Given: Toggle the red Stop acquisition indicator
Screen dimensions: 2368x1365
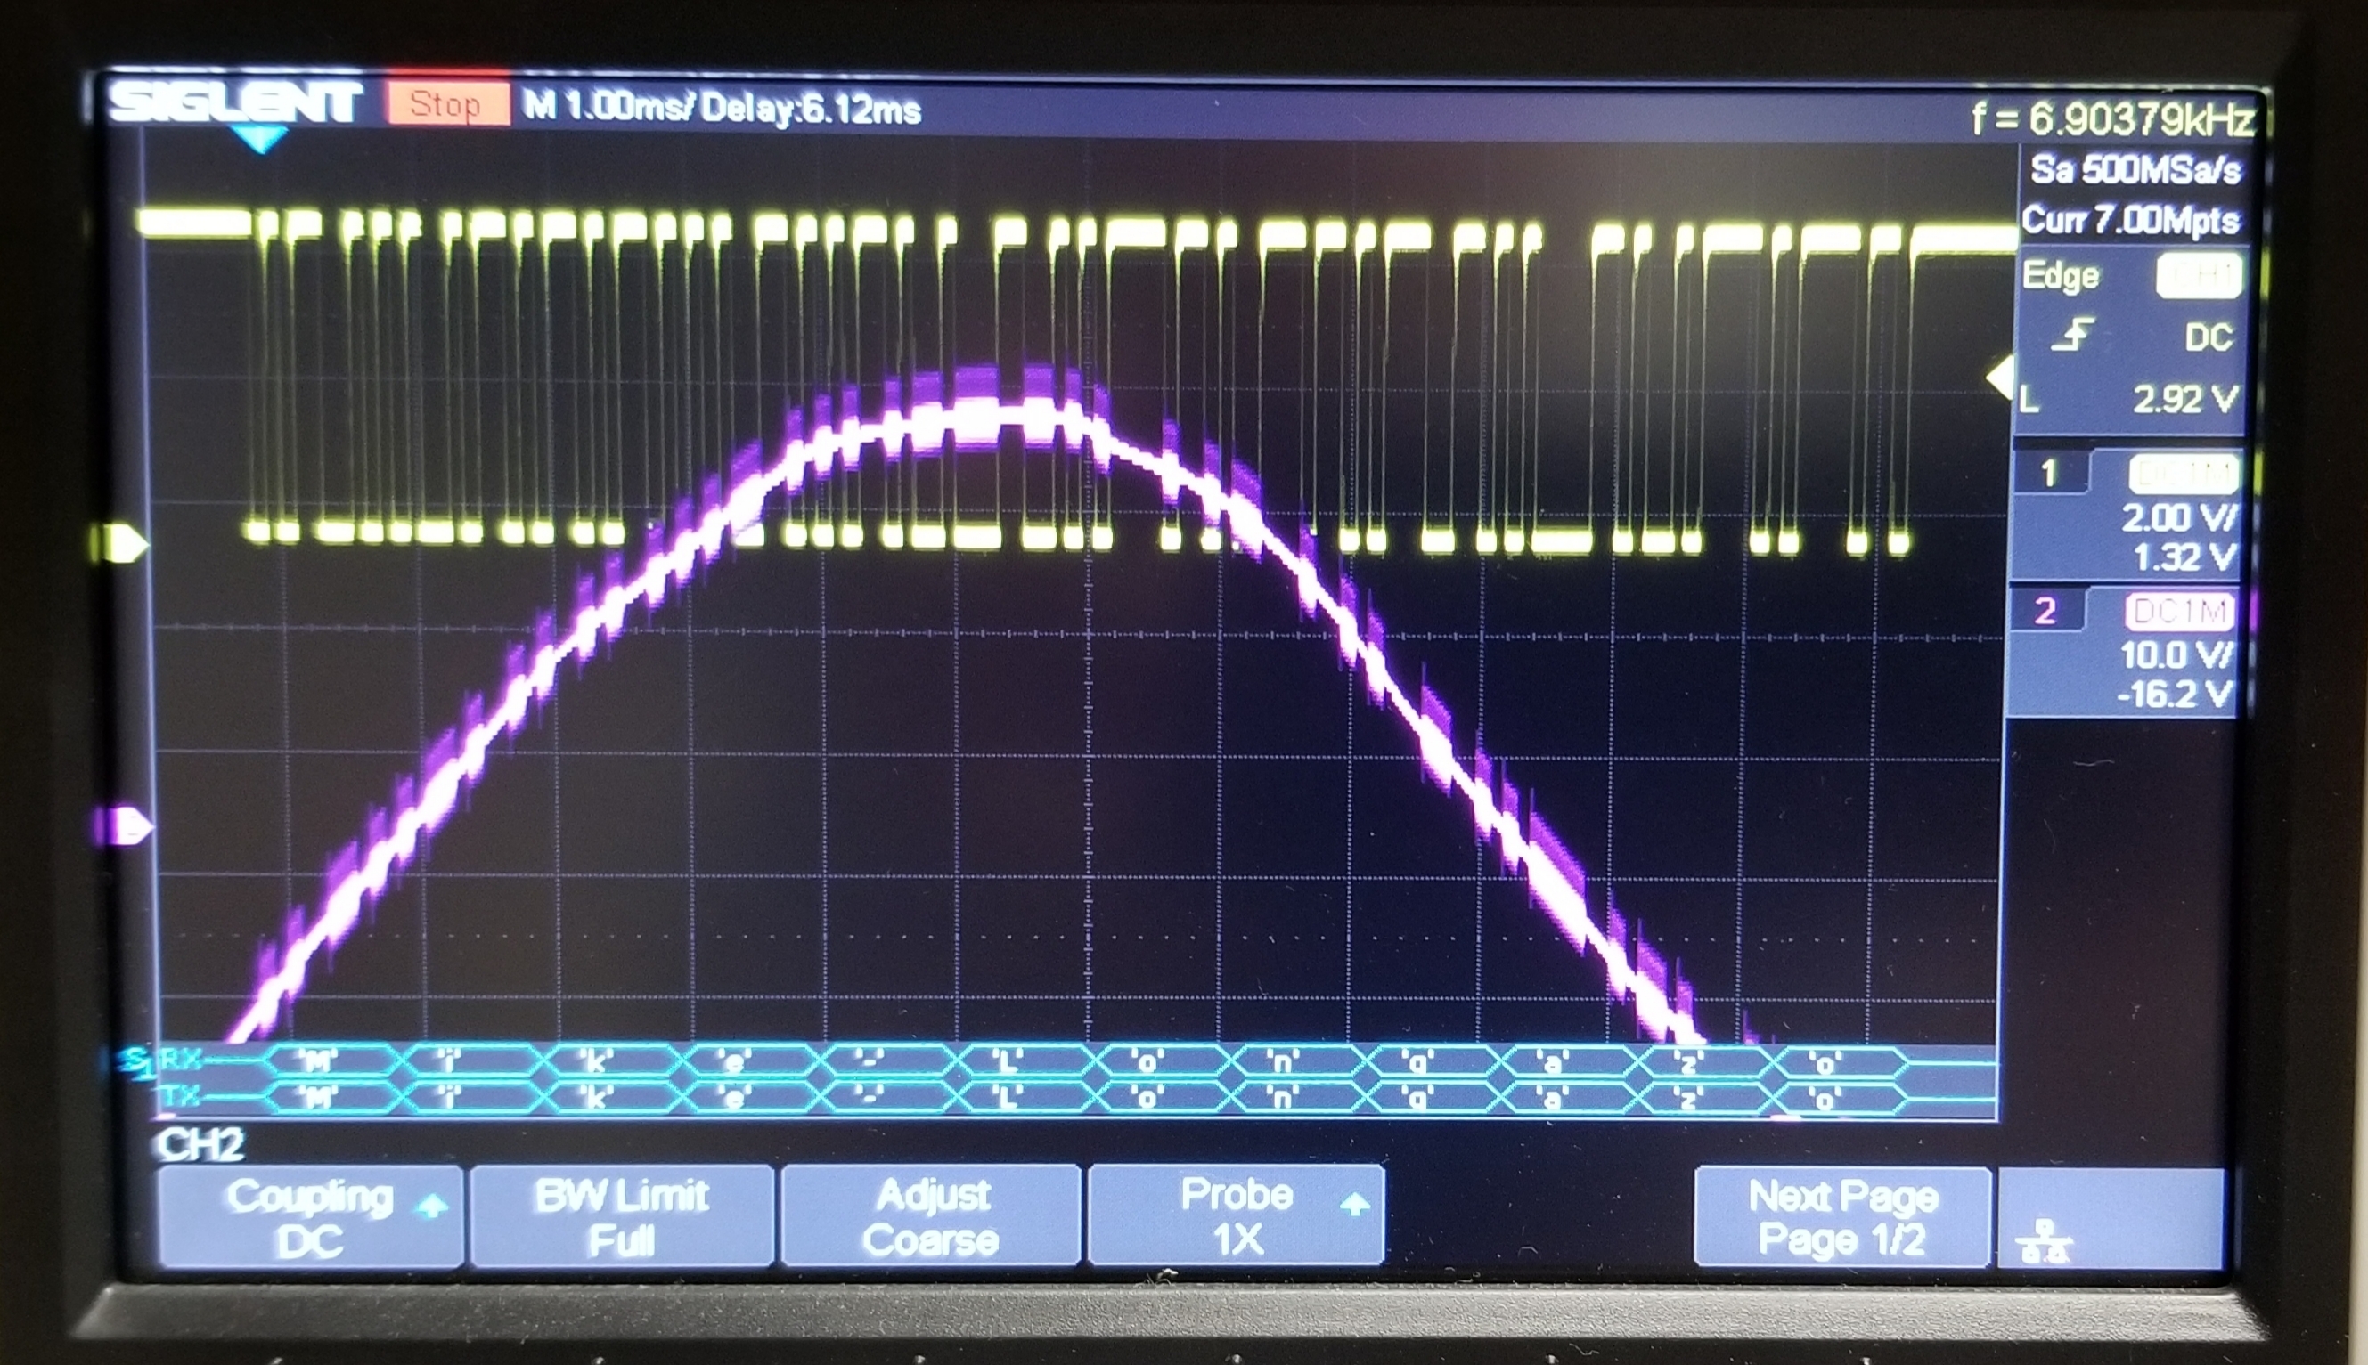Looking at the screenshot, I should coord(446,104).
